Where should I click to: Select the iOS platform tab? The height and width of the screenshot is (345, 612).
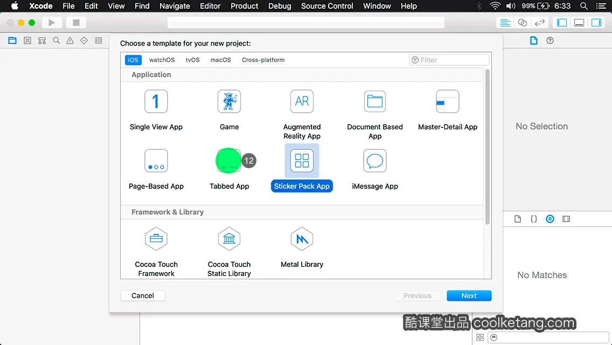tap(133, 60)
